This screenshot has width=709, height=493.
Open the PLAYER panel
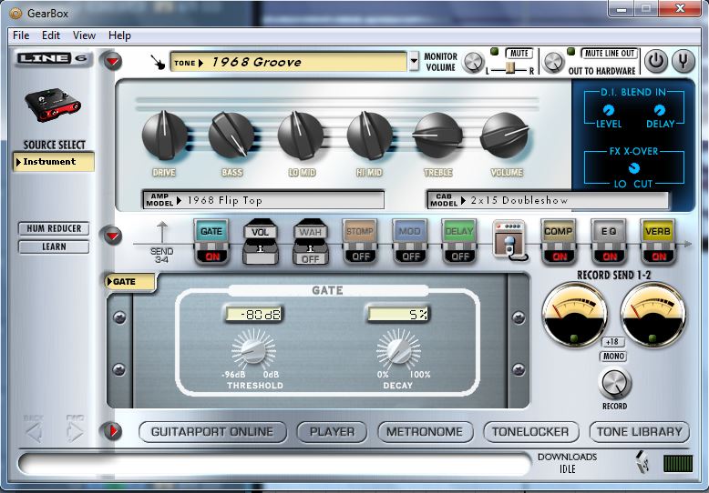coord(332,432)
